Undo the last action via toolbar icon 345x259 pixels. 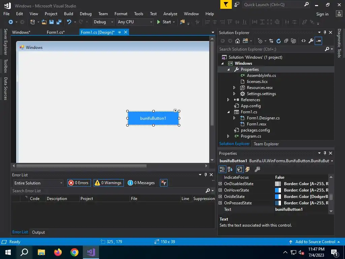[69, 22]
